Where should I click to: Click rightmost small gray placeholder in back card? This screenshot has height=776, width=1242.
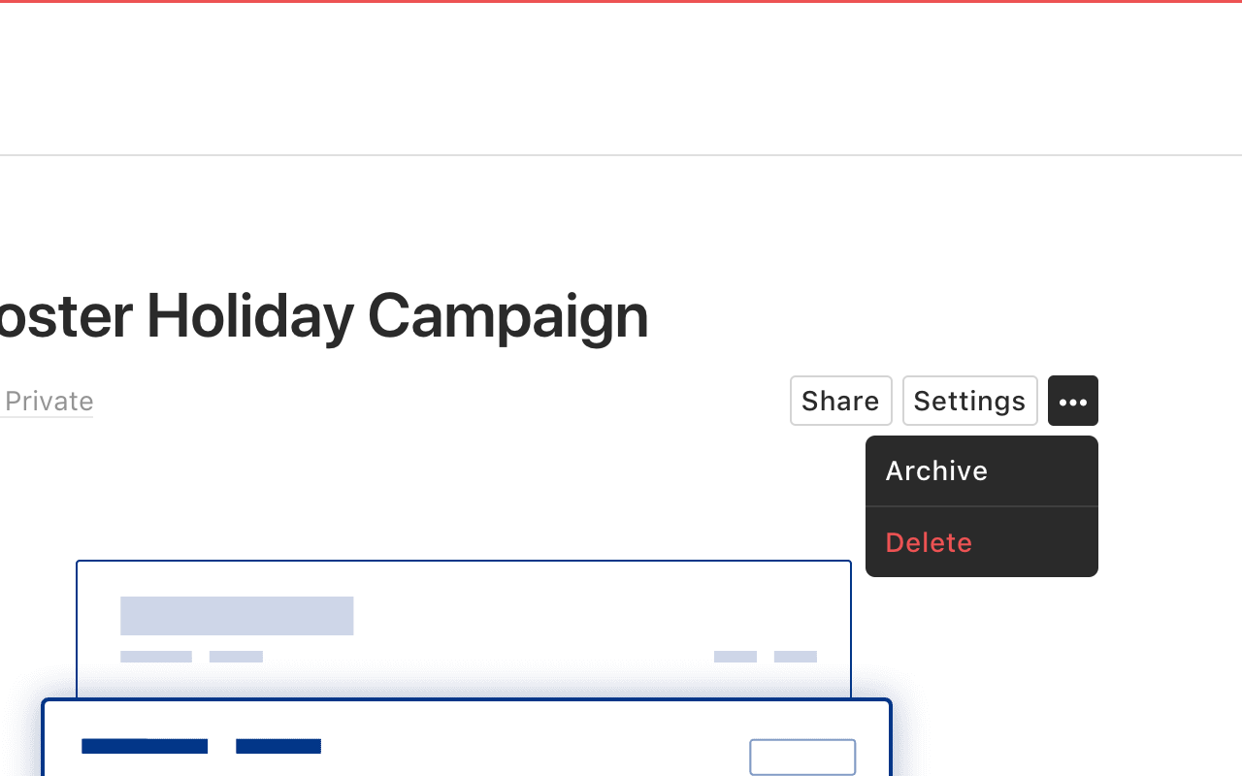(796, 657)
